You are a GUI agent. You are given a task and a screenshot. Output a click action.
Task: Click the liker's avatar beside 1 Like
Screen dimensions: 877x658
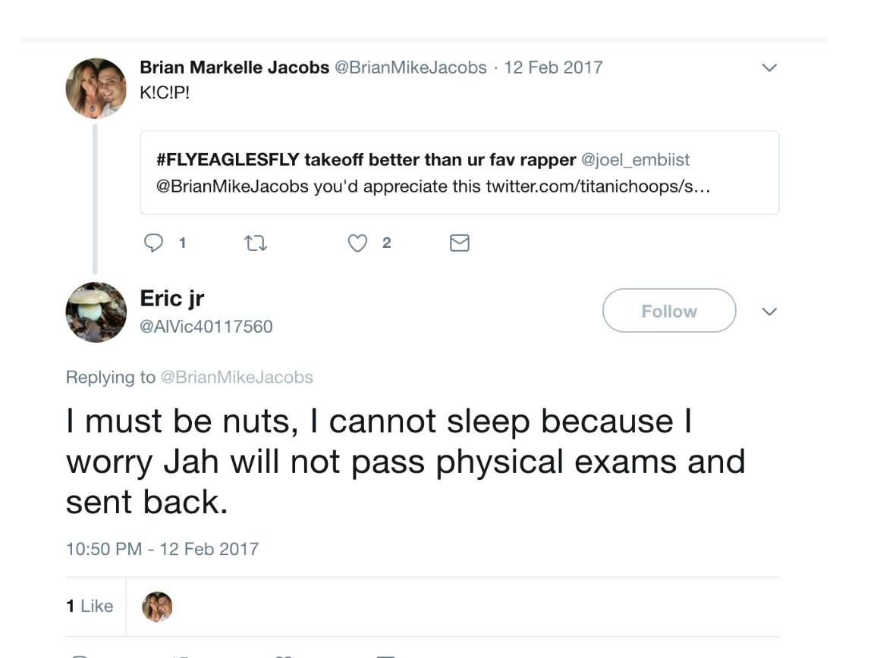click(x=158, y=606)
